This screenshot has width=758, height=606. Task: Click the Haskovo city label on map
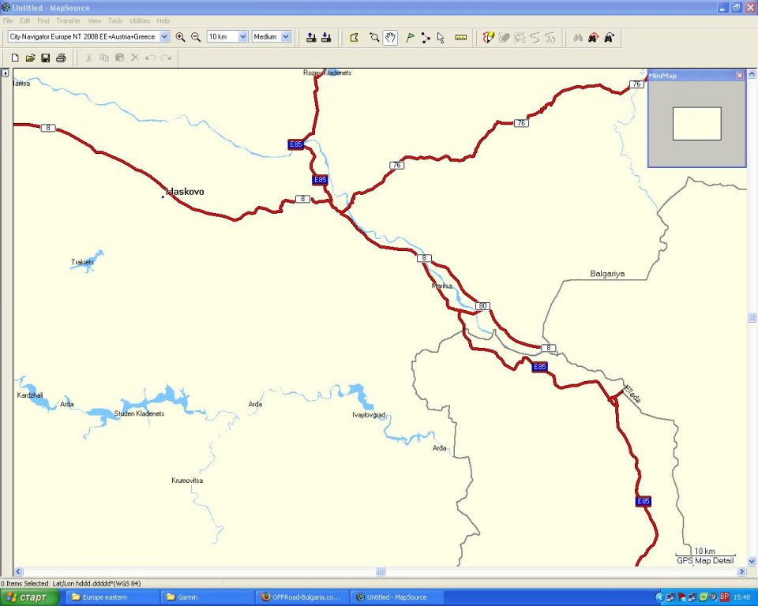185,192
